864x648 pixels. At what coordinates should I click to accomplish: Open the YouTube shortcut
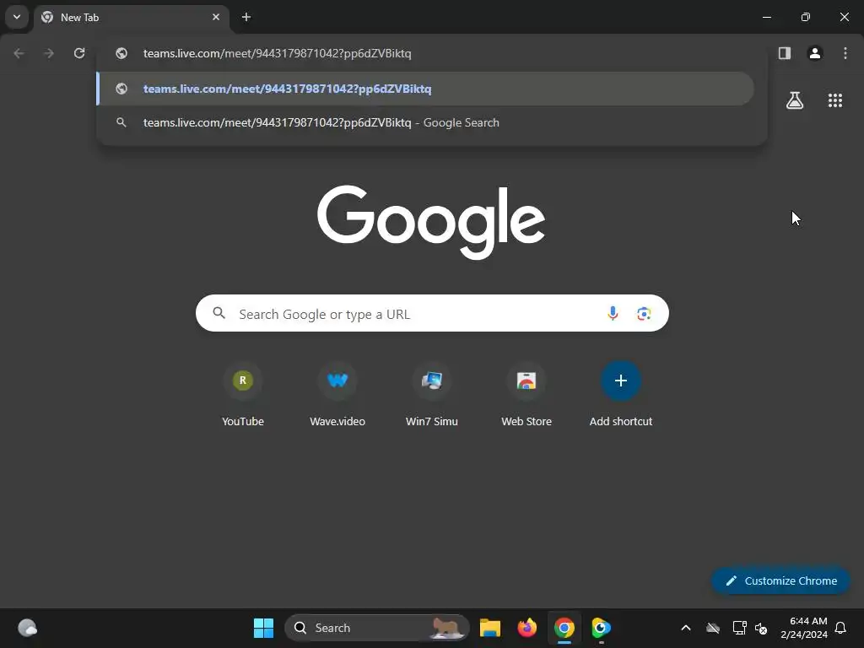[243, 396]
